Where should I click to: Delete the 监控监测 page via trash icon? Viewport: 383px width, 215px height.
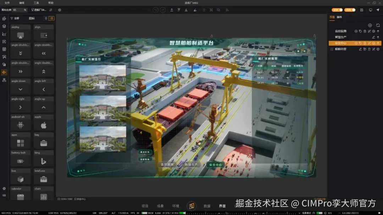coord(365,31)
